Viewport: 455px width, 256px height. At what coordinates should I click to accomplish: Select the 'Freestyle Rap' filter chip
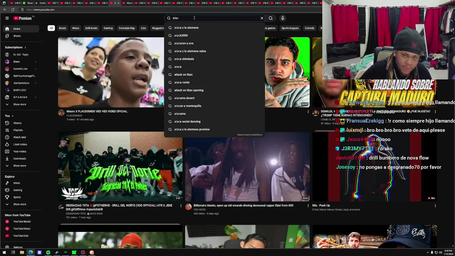point(127,28)
